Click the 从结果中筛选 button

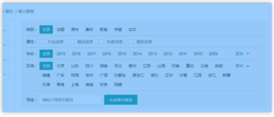pos(121,100)
